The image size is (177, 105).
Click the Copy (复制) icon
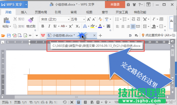[x=15, y=26]
